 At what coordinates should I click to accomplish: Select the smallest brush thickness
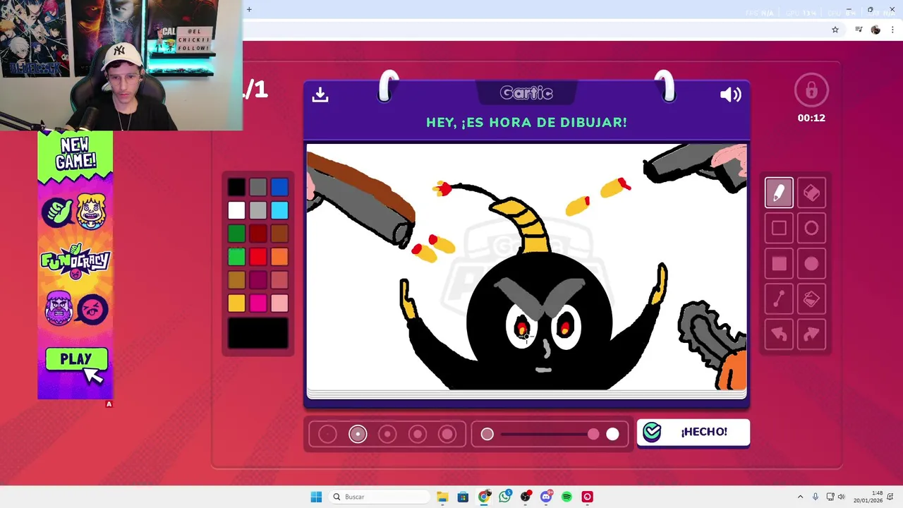(327, 434)
